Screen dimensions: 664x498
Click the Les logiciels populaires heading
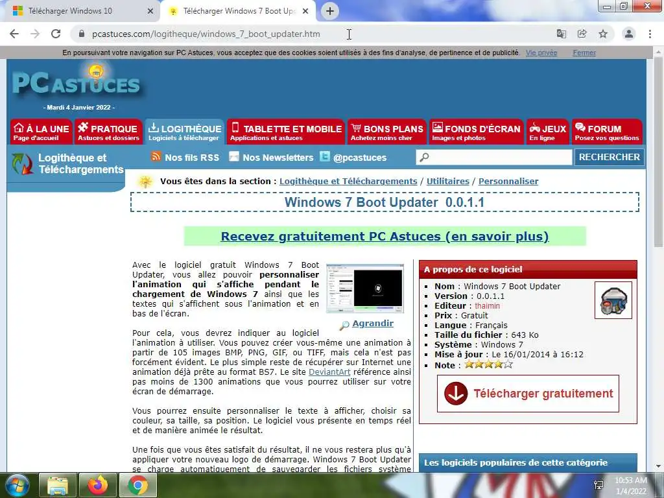[x=516, y=462]
